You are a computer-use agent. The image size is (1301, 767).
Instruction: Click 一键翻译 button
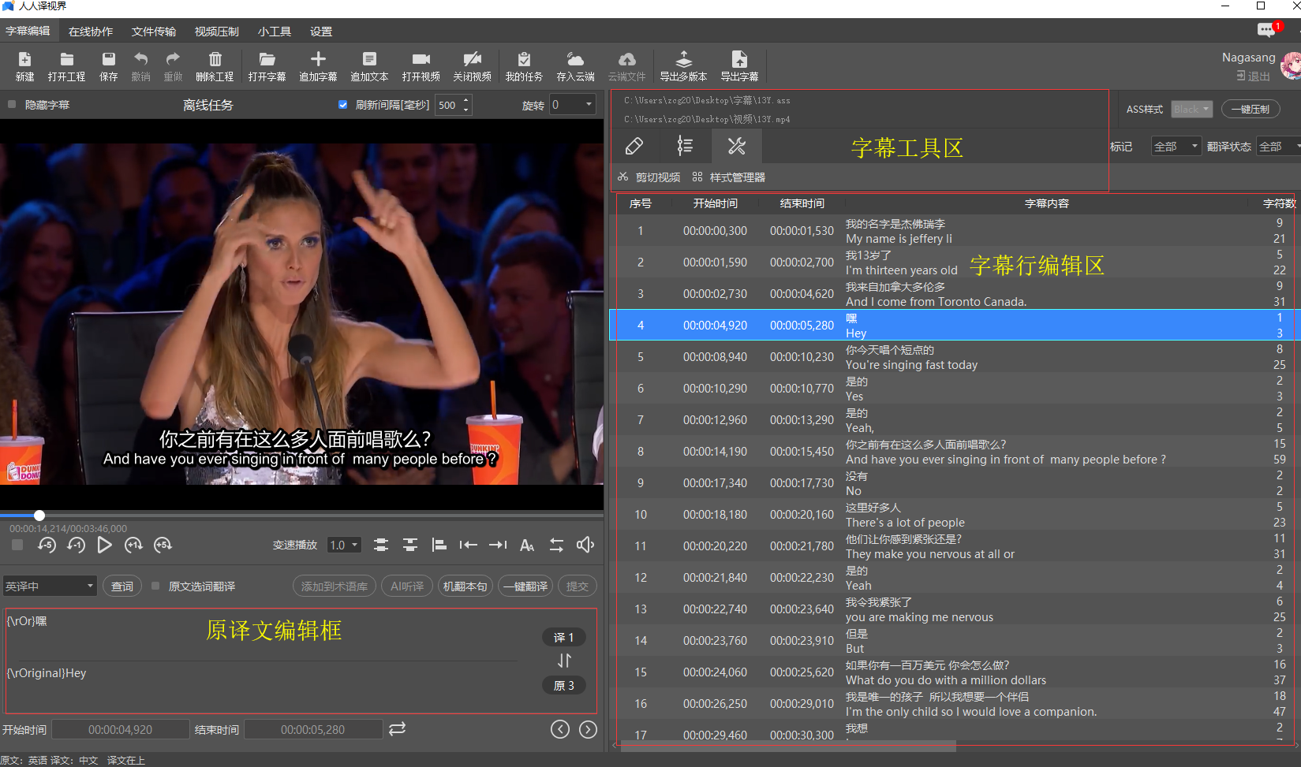(x=525, y=586)
